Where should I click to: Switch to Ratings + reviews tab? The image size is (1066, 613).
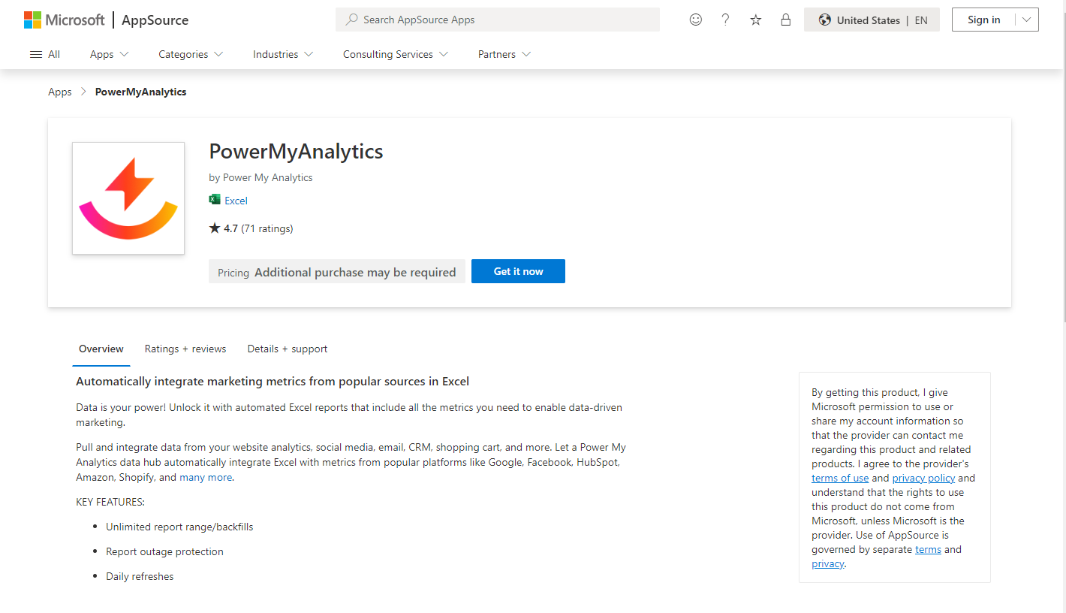[185, 349]
